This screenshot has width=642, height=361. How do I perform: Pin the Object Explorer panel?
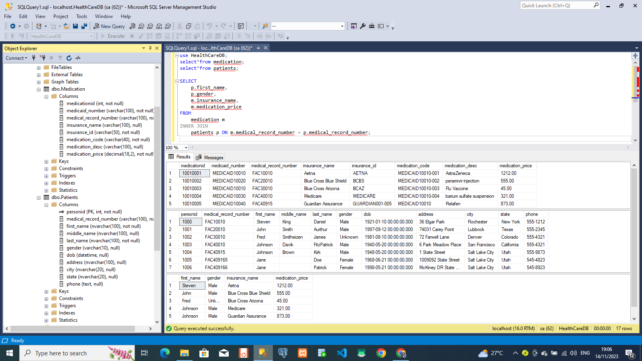pyautogui.click(x=150, y=48)
